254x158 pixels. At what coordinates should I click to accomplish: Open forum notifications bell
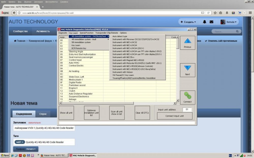coord(204,22)
